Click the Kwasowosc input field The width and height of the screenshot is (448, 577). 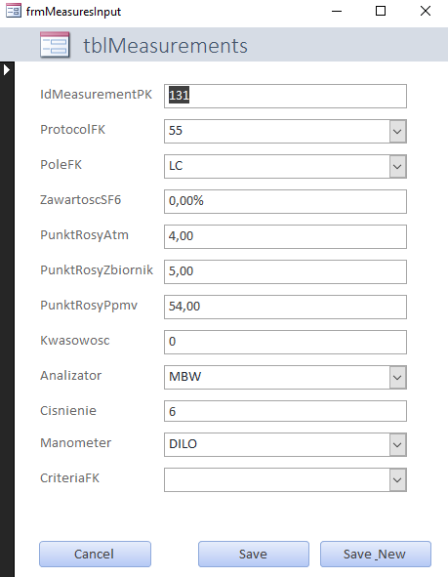coord(285,343)
